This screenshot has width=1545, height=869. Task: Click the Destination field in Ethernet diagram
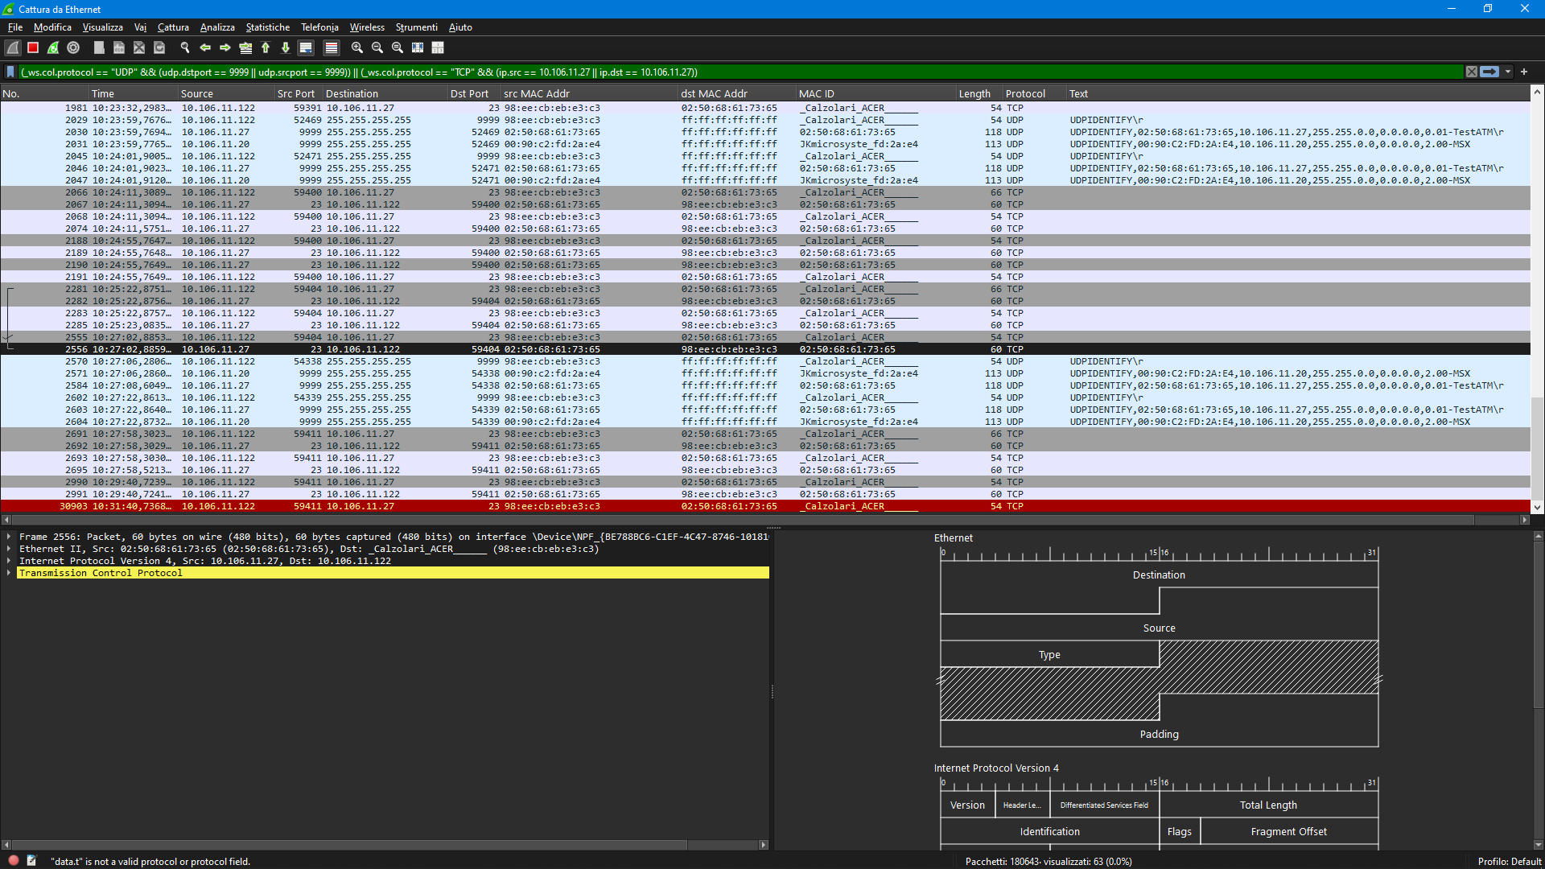1159,575
